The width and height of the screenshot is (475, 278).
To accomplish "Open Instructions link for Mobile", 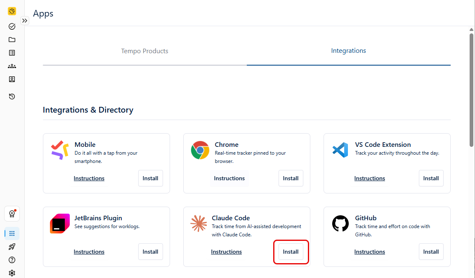I will tap(89, 178).
